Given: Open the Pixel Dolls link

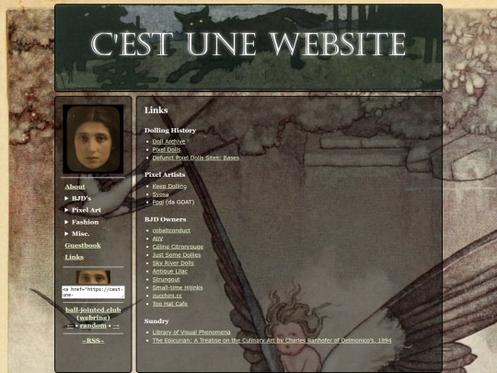Looking at the screenshot, I should (x=167, y=150).
